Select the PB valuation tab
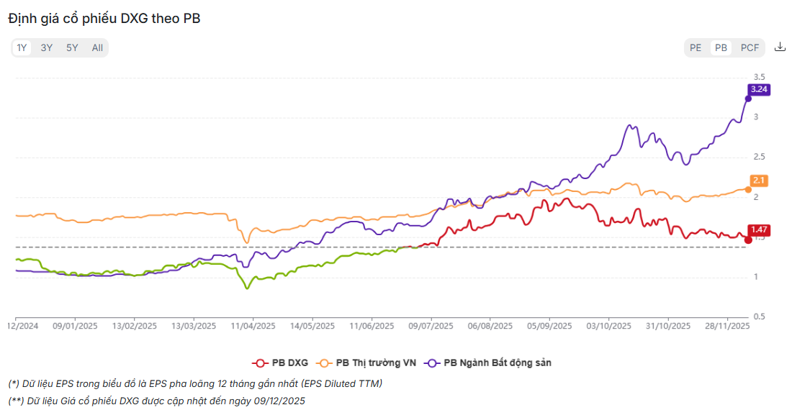The width and height of the screenshot is (792, 410). (x=721, y=48)
